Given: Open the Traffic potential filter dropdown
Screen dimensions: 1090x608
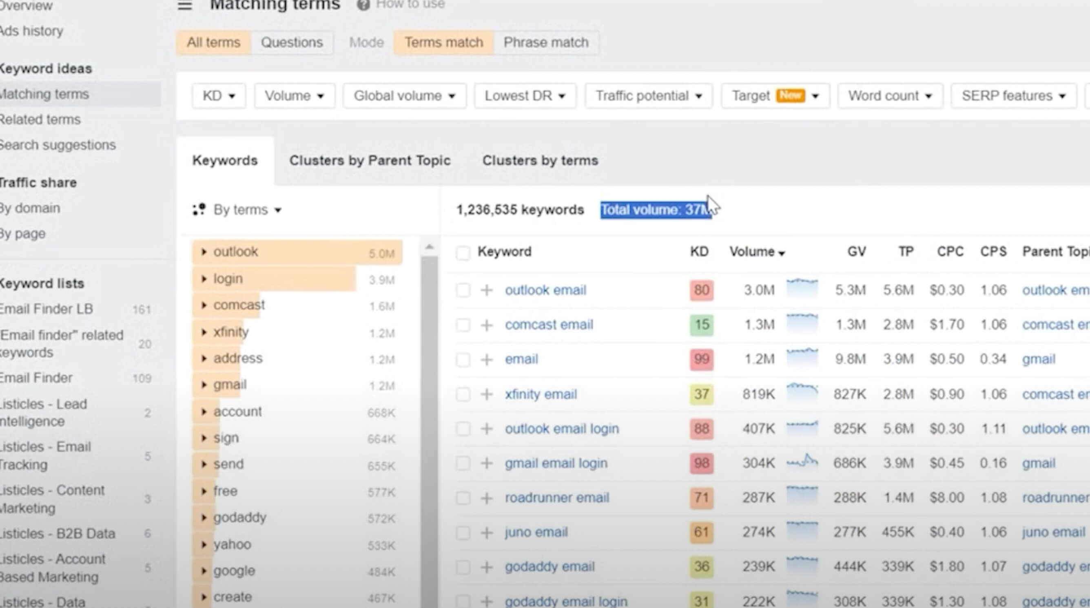Looking at the screenshot, I should [x=649, y=96].
